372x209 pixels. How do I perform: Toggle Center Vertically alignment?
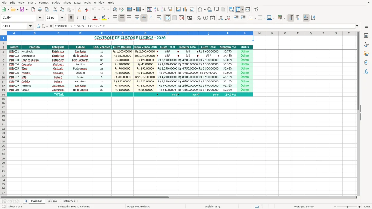(x=144, y=18)
